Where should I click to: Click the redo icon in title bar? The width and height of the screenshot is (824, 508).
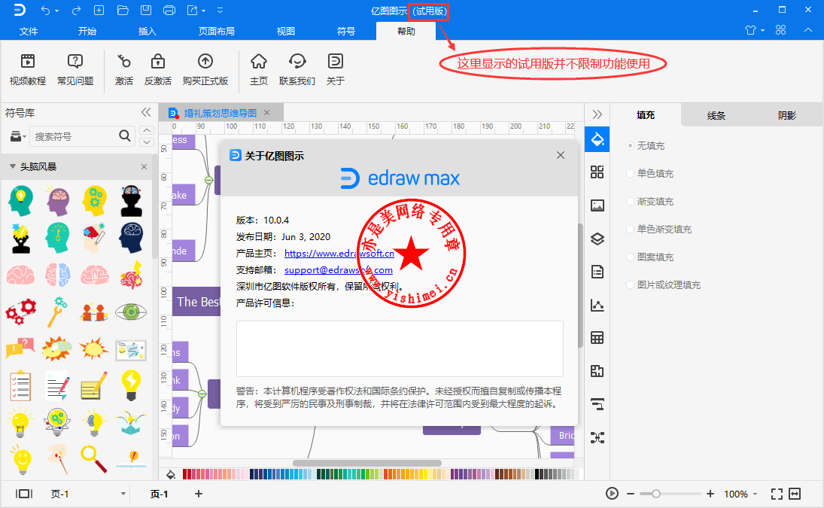click(x=77, y=11)
